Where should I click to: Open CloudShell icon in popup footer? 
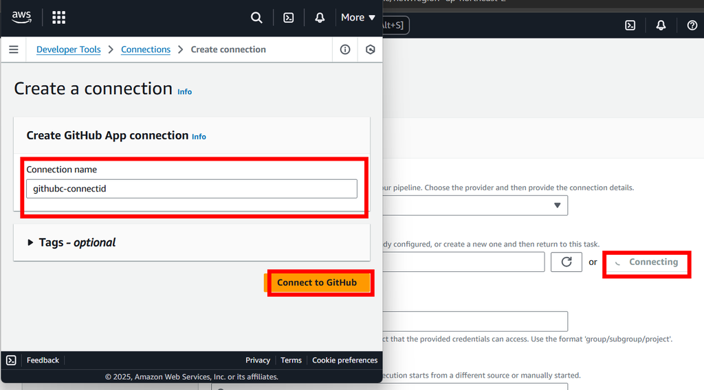pyautogui.click(x=11, y=360)
